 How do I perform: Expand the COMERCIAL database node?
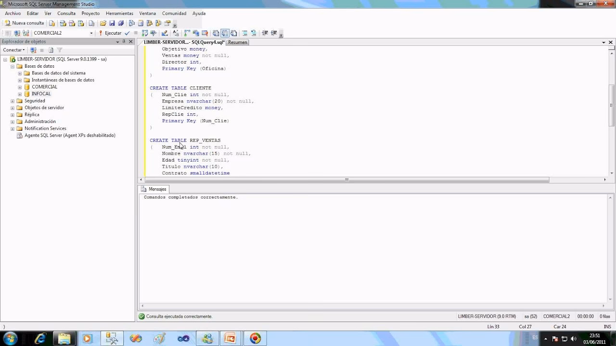20,87
